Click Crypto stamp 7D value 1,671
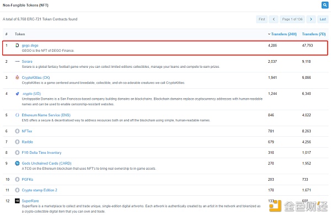This screenshot has height=215, width=331. pyautogui.click(x=306, y=190)
